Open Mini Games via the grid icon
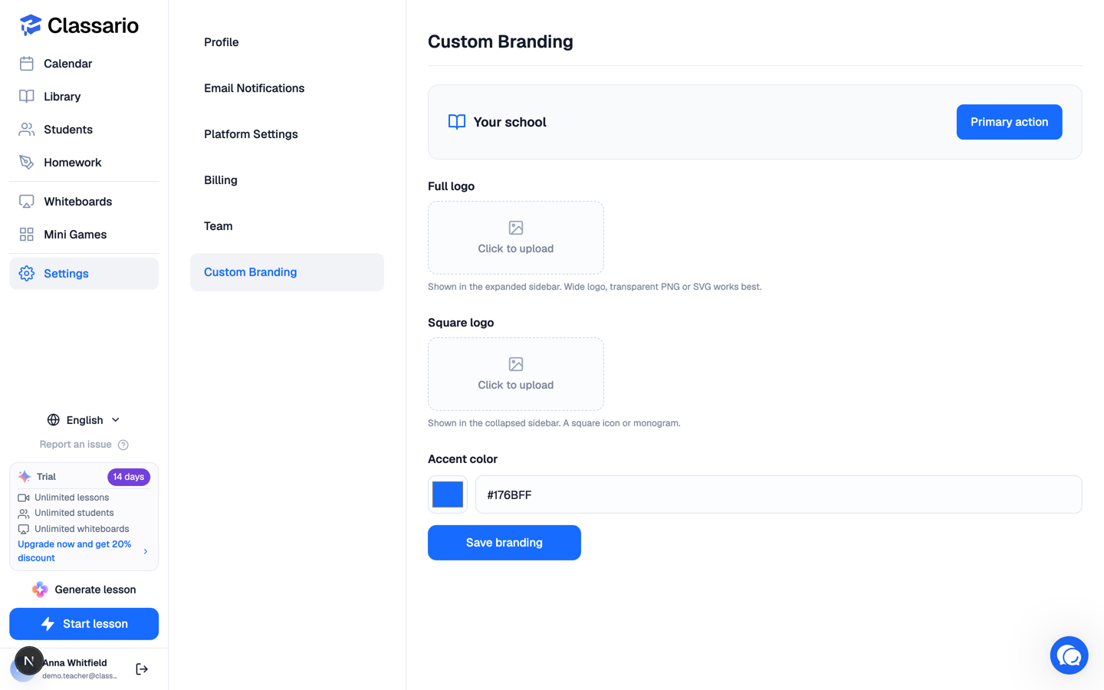 tap(27, 235)
